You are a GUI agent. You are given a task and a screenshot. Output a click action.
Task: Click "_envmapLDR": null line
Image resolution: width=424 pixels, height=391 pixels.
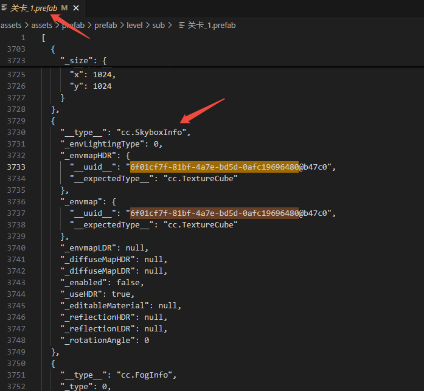tap(105, 248)
